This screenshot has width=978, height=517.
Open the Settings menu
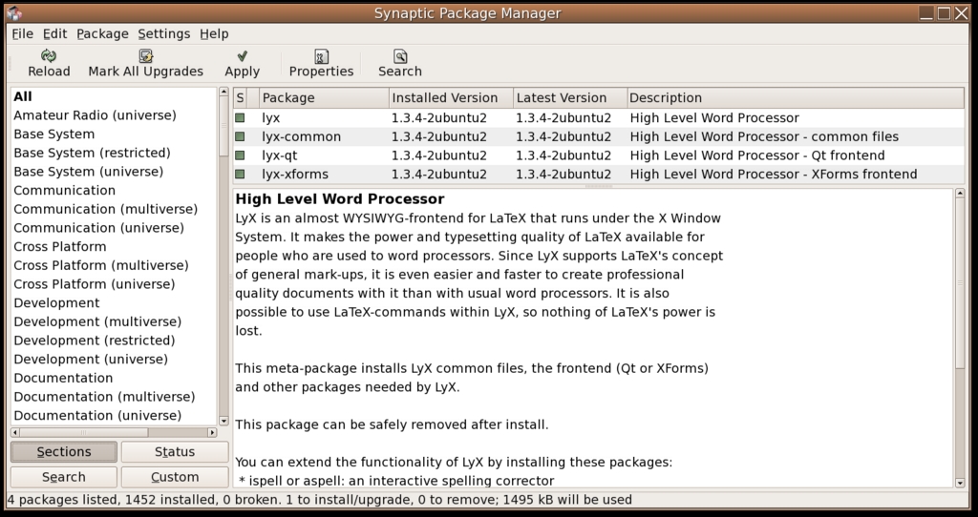163,33
